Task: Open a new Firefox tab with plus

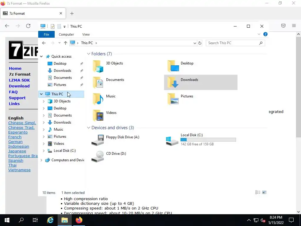Action: point(72,14)
